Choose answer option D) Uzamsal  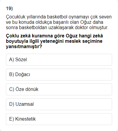[59, 104]
